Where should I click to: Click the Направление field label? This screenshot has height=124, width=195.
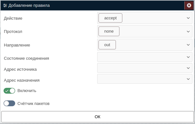17,45
